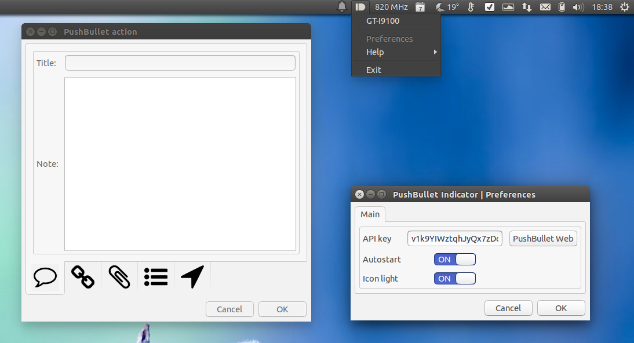Click the PushBullet Web button
This screenshot has width=634, height=343.
coord(543,239)
